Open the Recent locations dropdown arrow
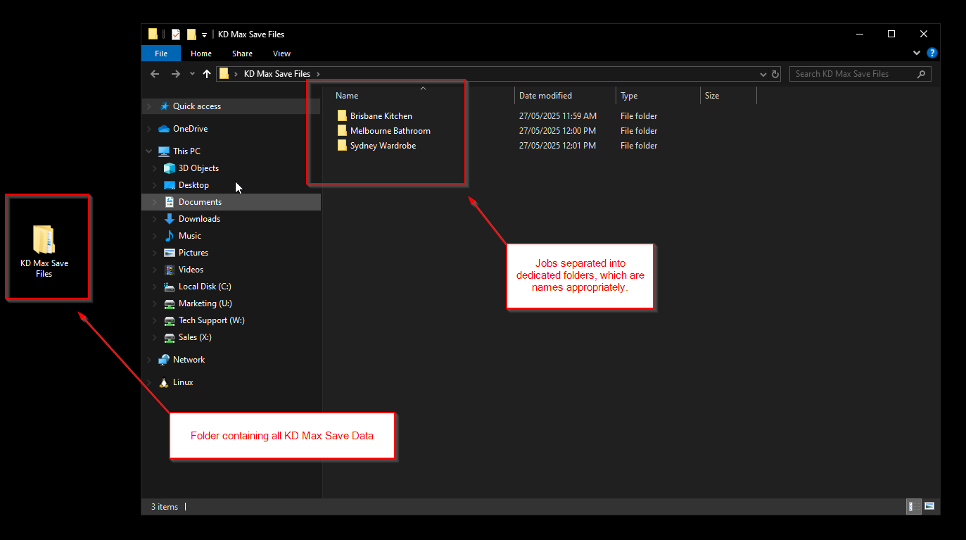 pos(192,74)
